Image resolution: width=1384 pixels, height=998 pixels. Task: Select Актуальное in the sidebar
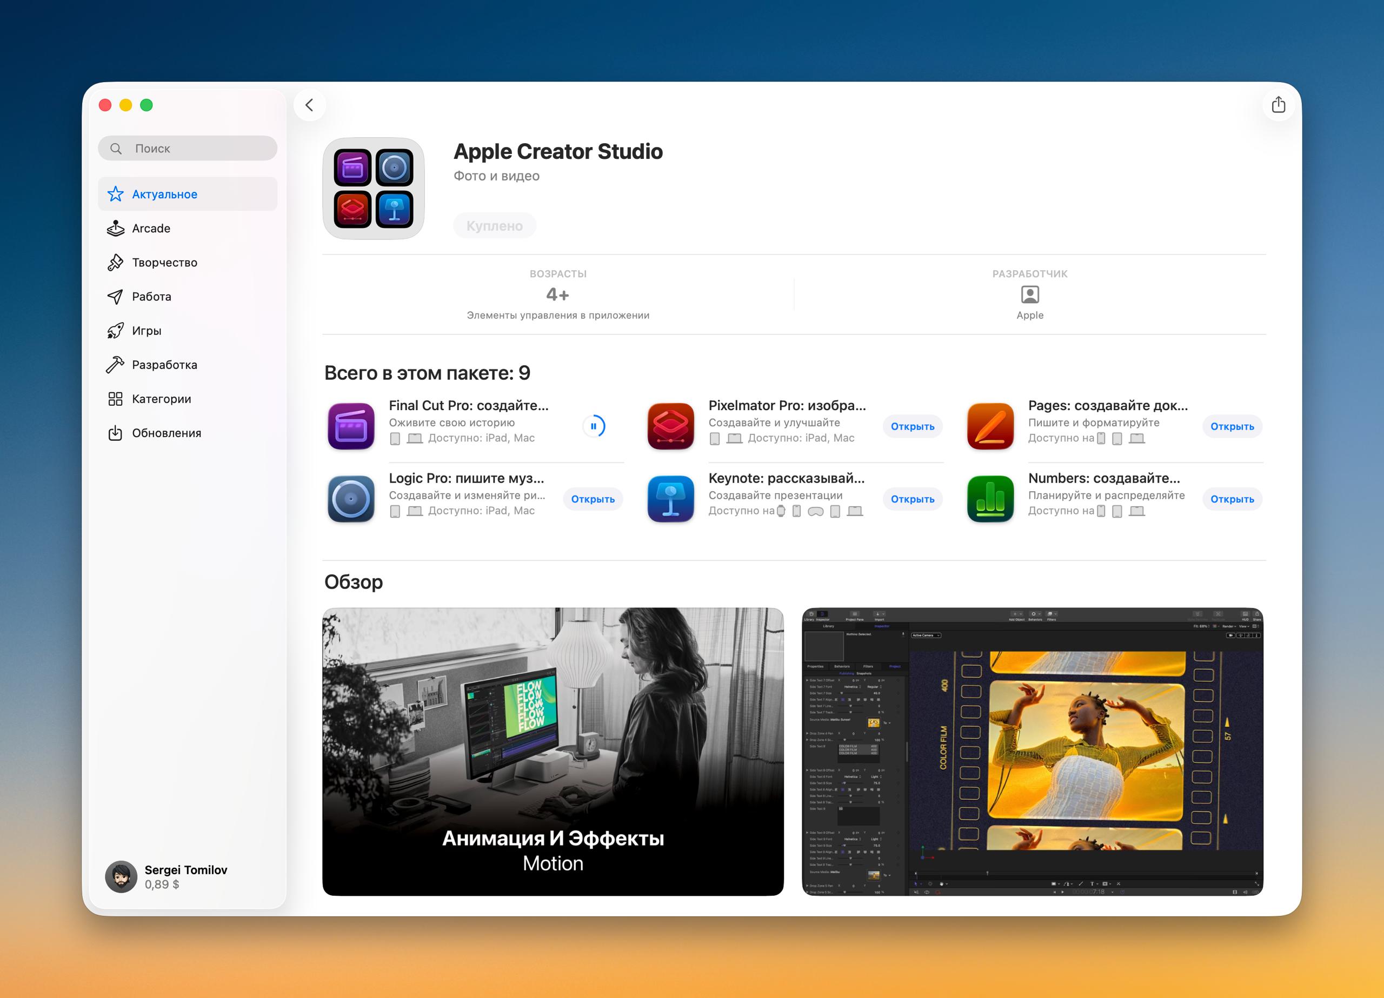click(x=188, y=194)
